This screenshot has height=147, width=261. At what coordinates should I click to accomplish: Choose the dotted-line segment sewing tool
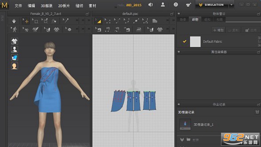pyautogui.click(x=108, y=30)
